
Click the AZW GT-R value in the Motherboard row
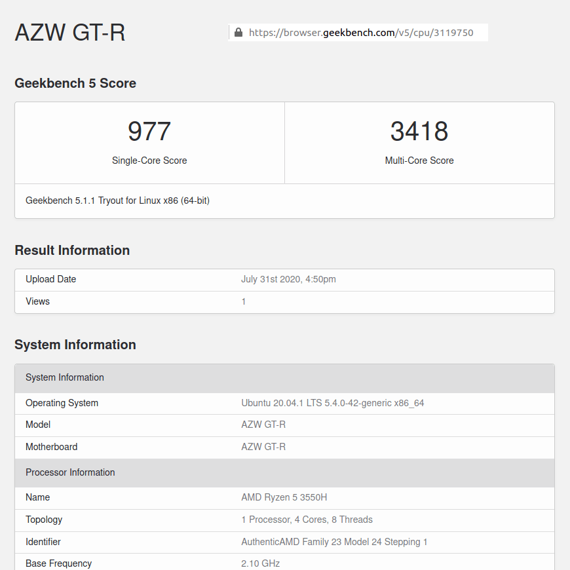(263, 447)
